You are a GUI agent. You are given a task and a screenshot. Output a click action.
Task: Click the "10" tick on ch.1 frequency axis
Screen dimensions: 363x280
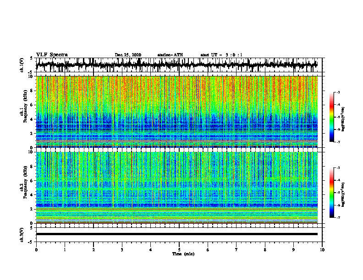[31, 76]
